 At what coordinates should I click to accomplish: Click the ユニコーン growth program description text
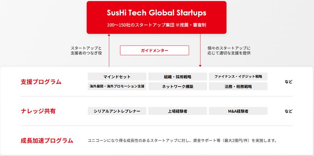click(x=182, y=141)
